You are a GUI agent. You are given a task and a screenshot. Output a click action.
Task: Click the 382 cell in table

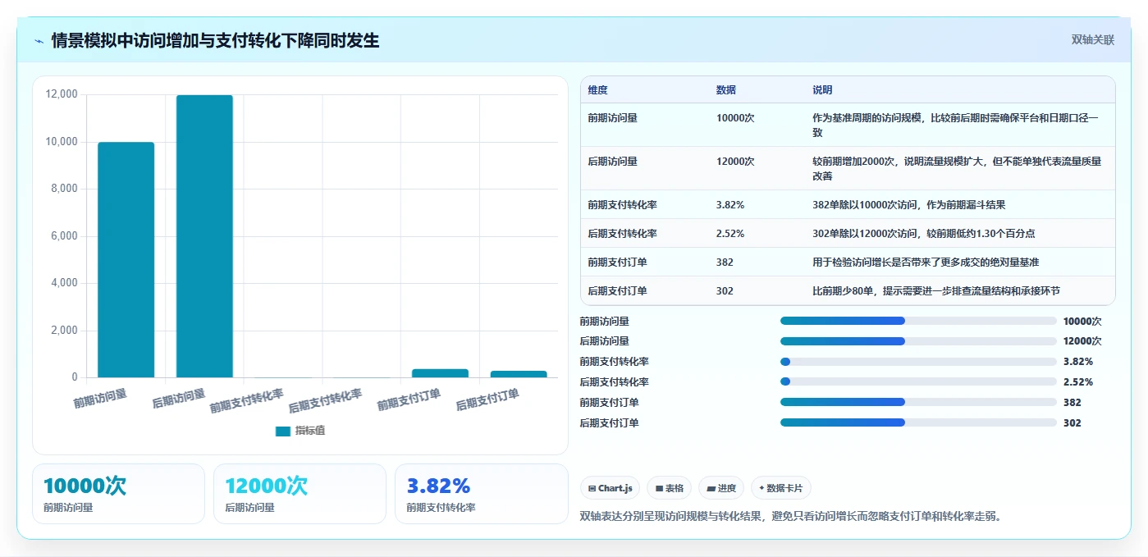[x=725, y=263]
